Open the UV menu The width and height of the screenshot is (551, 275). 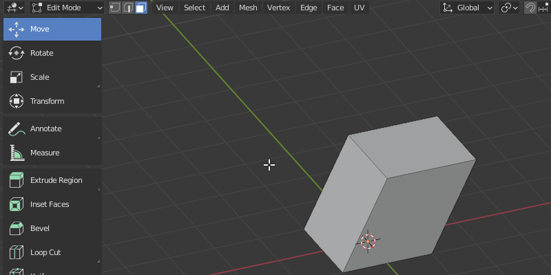pyautogui.click(x=359, y=8)
